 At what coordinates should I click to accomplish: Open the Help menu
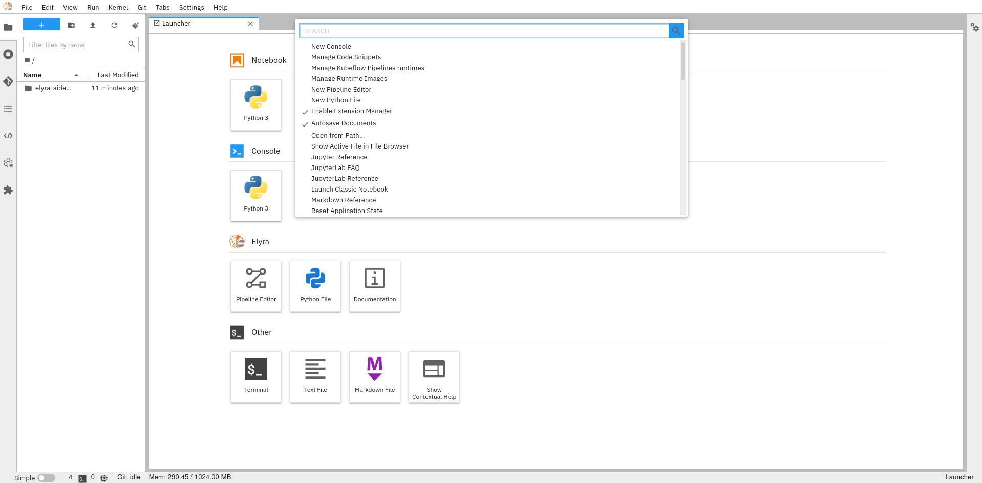[x=221, y=7]
